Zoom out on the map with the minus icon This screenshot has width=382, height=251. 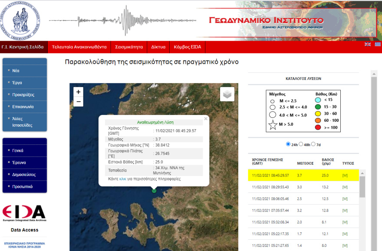click(78, 101)
